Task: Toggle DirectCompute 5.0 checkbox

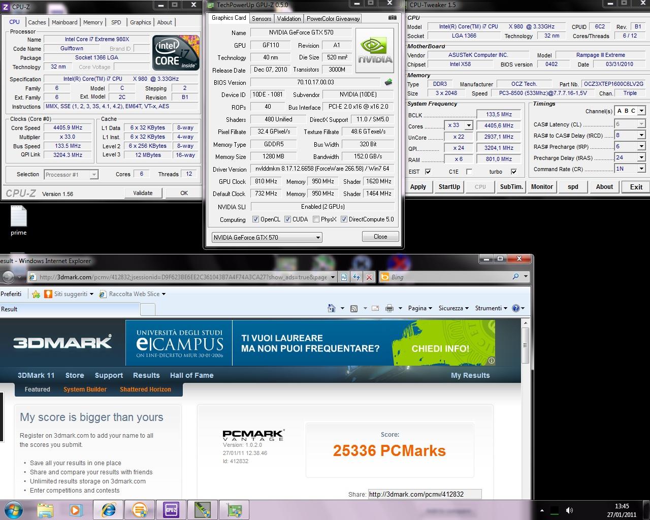Action: click(344, 219)
